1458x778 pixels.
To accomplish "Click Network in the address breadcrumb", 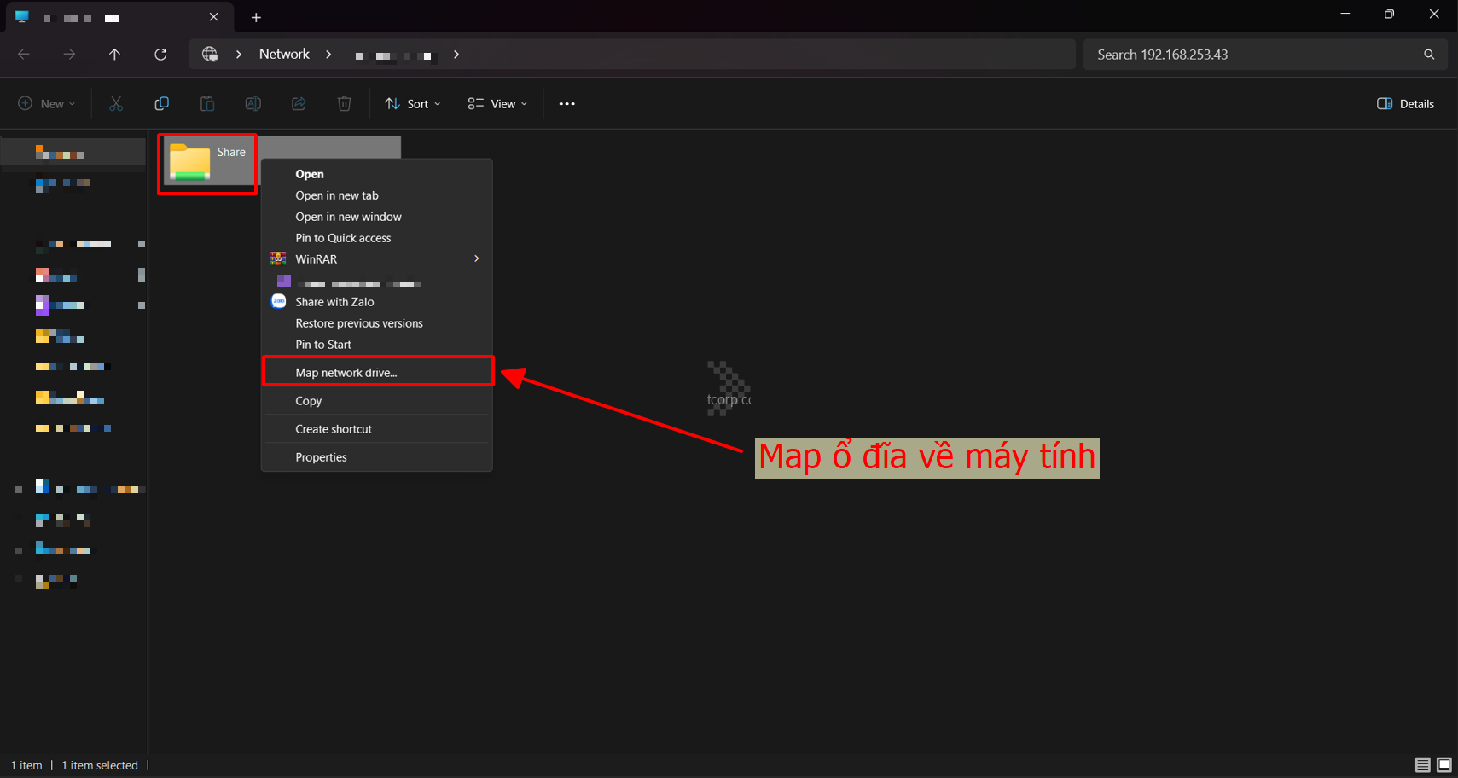I will tap(284, 55).
